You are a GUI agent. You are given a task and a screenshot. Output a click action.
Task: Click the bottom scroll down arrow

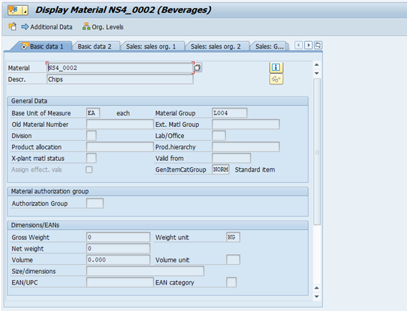pyautogui.click(x=316, y=296)
